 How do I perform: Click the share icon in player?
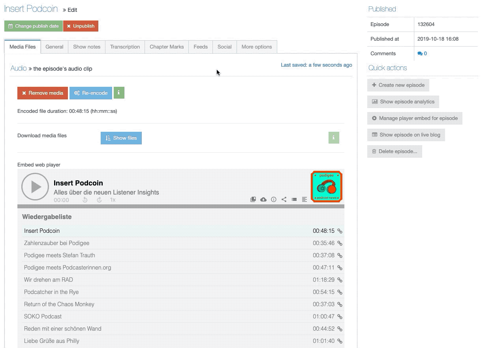pyautogui.click(x=284, y=200)
